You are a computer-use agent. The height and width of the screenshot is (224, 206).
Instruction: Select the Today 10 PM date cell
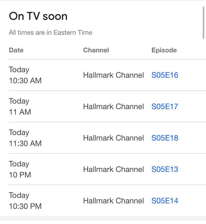pos(20,169)
